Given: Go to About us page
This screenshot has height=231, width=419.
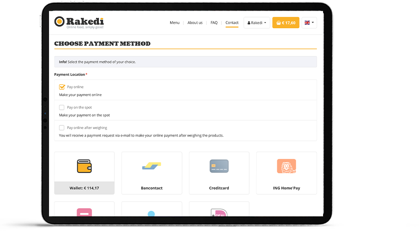Looking at the screenshot, I should point(195,23).
